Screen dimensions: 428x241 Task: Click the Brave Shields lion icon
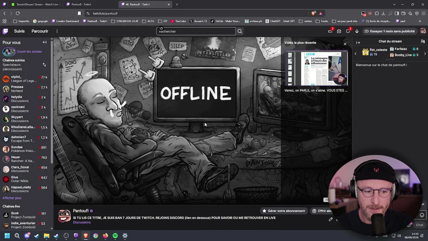[313, 13]
